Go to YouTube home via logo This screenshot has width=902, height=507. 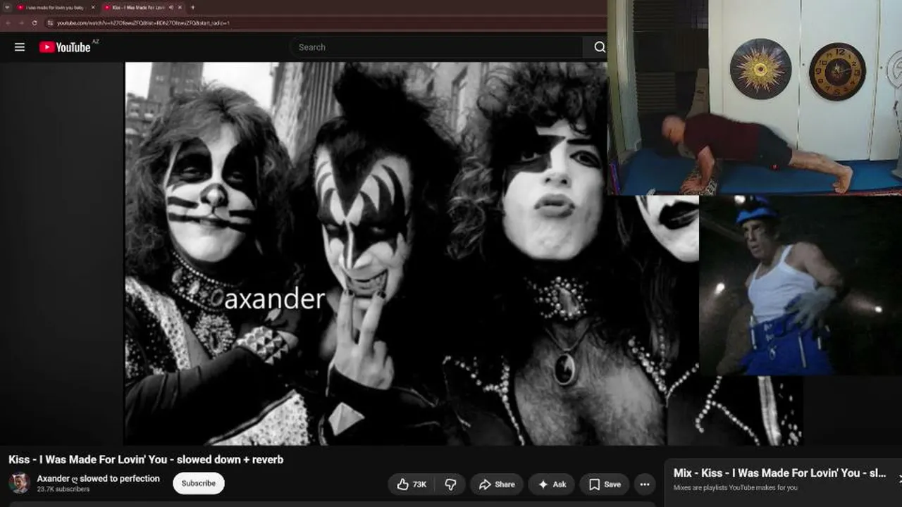(65, 47)
